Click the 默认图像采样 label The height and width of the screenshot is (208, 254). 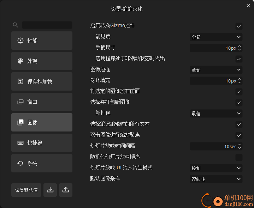(x=105, y=178)
